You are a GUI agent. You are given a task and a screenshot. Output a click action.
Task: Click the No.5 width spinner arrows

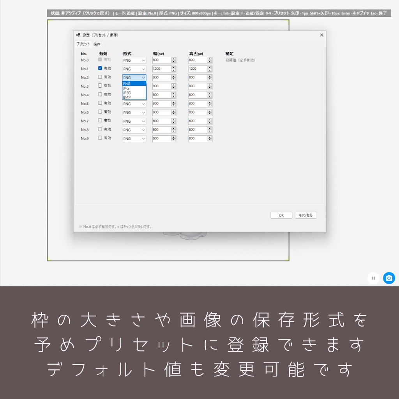tap(173, 104)
